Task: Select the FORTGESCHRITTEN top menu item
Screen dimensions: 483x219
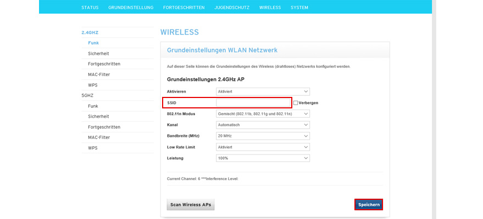Action: [x=184, y=8]
